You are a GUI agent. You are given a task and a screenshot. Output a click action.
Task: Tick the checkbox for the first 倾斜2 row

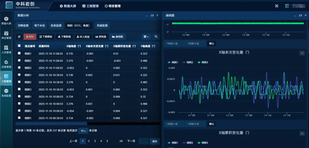pyautogui.click(x=19, y=61)
